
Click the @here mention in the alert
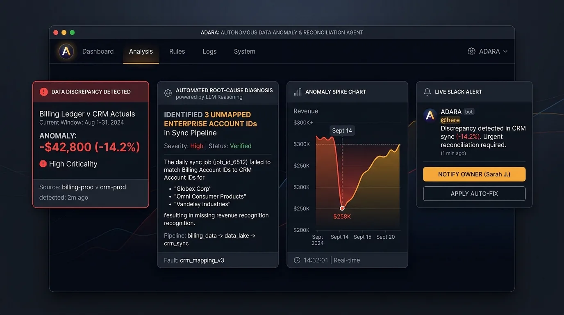click(450, 120)
